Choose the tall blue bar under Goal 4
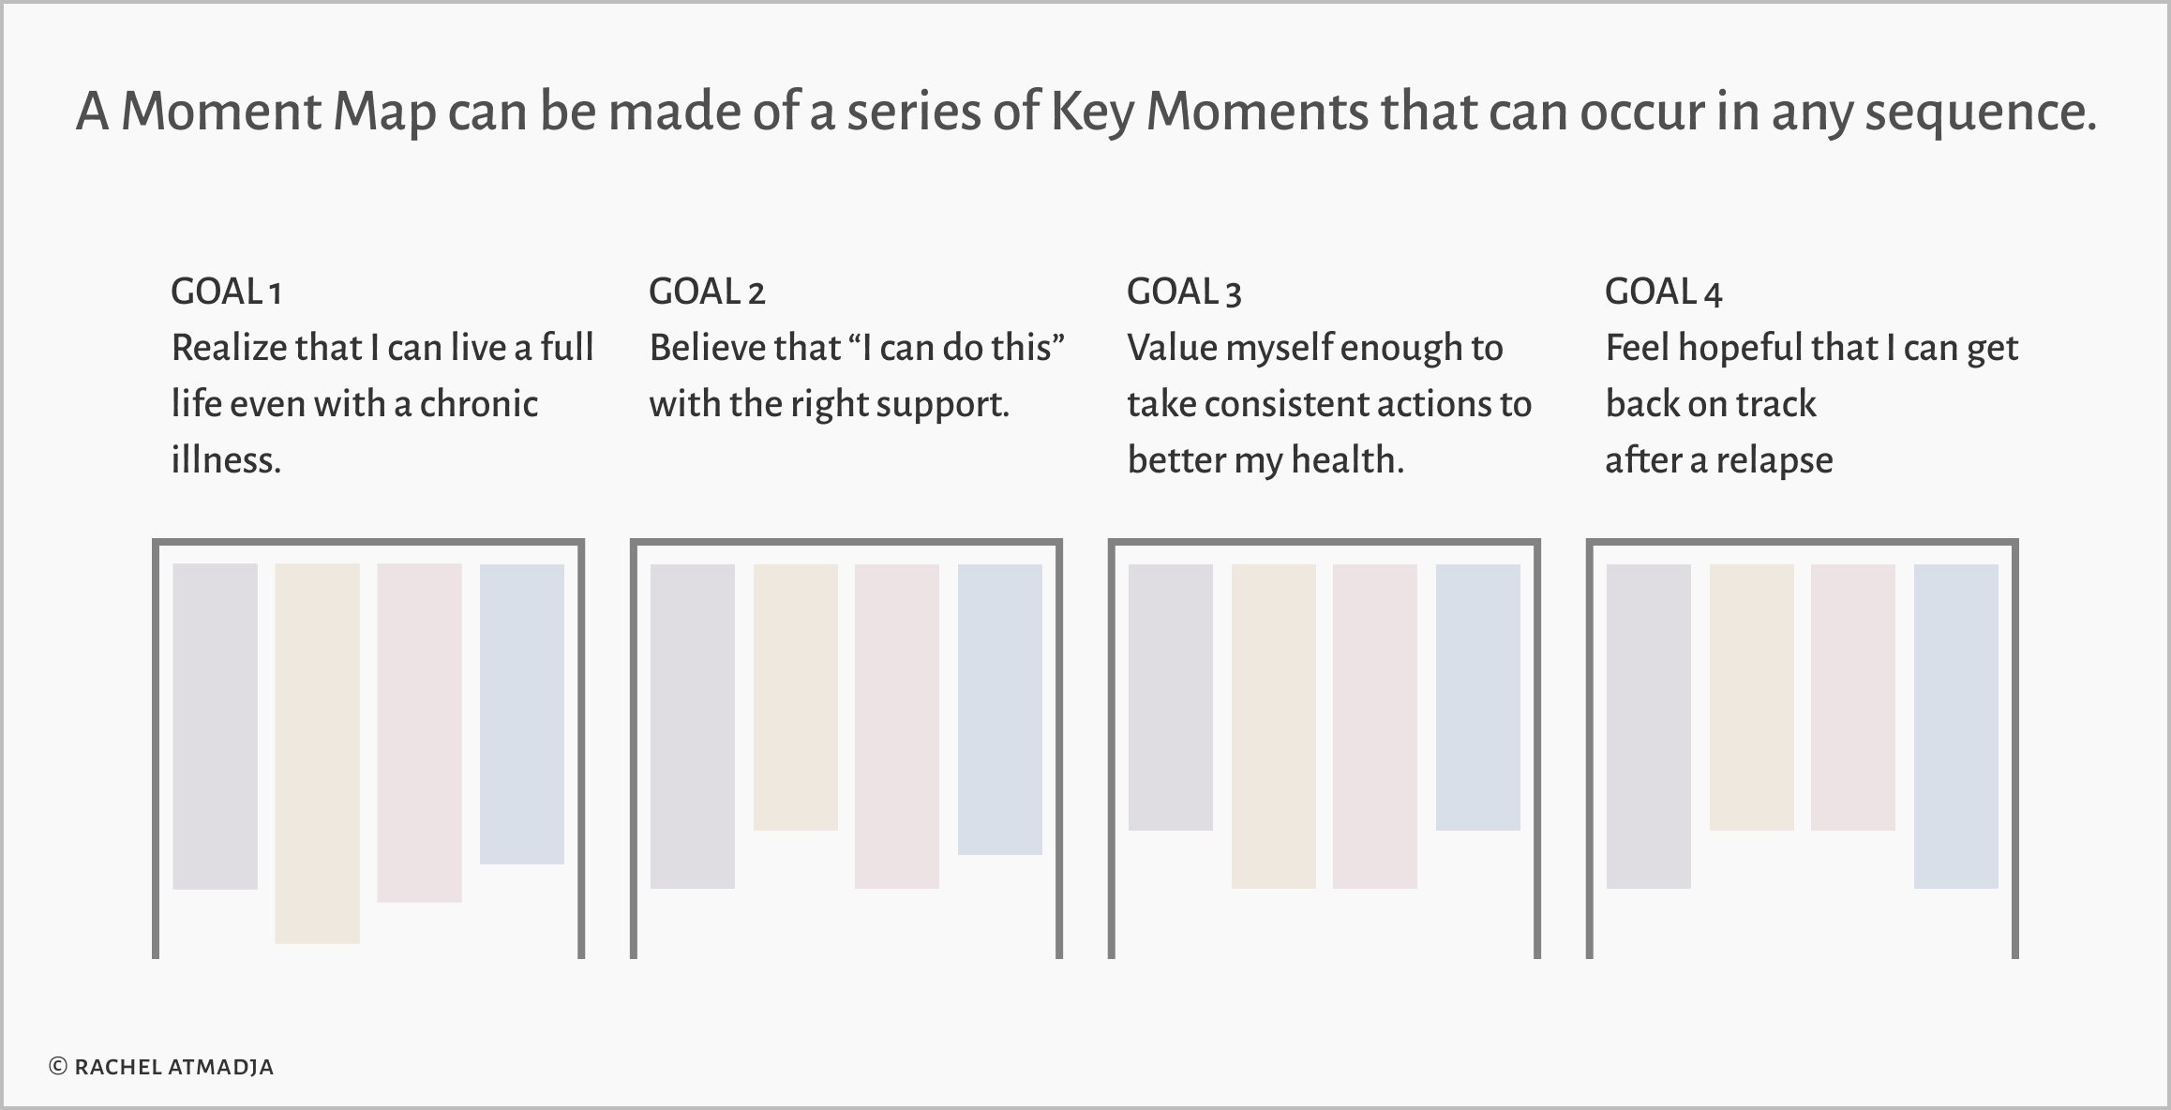The image size is (2171, 1110). (x=1955, y=726)
